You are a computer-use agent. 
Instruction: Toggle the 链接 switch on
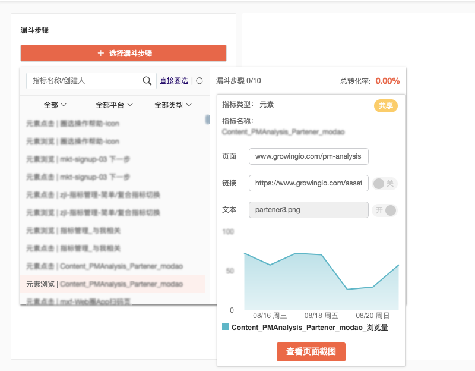click(x=384, y=183)
